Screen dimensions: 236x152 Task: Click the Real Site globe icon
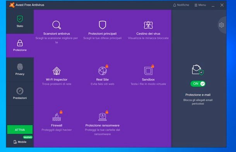click(x=103, y=71)
